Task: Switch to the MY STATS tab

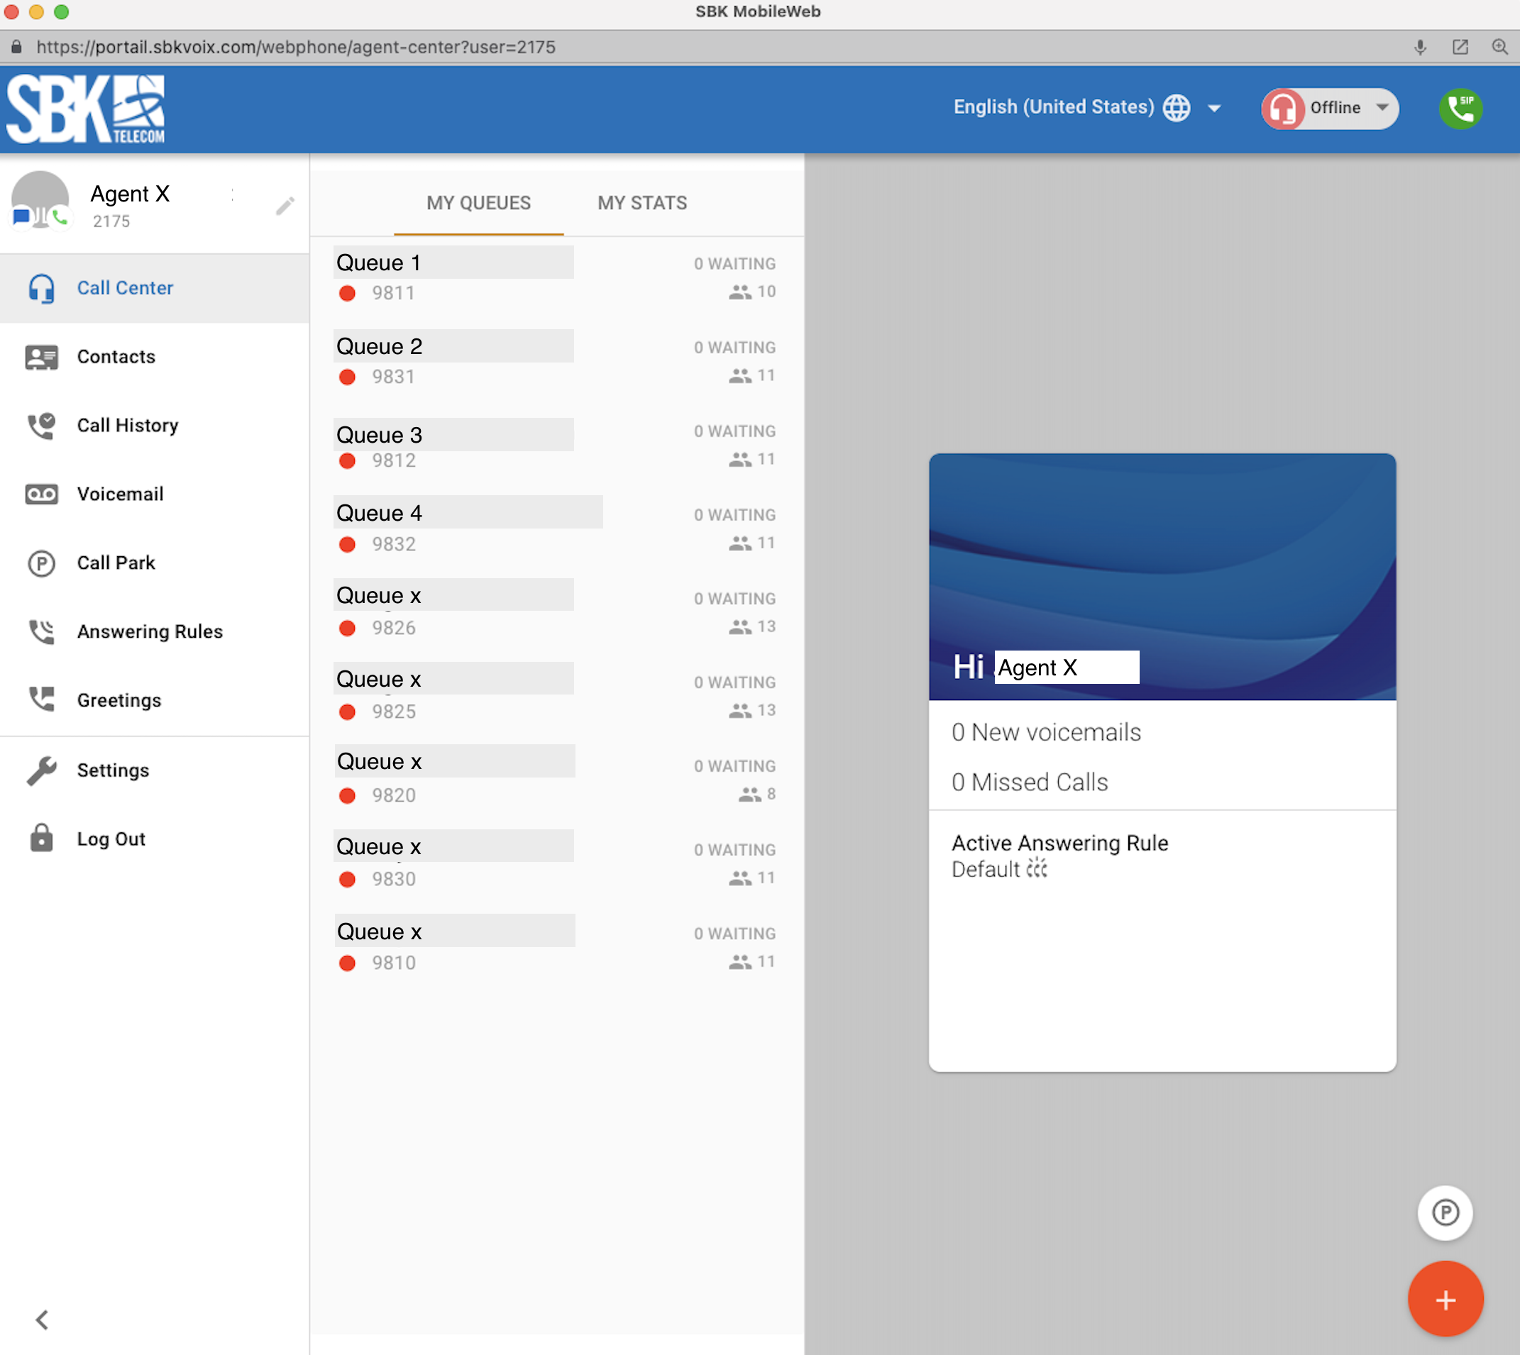Action: (642, 203)
